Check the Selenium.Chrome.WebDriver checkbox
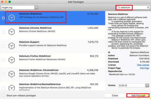 point(3,32)
